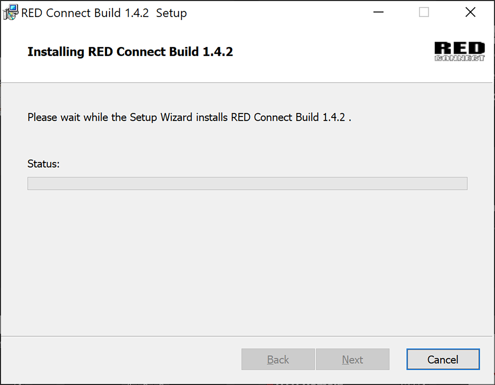Click the disabled Next button
495x385 pixels.
353,359
